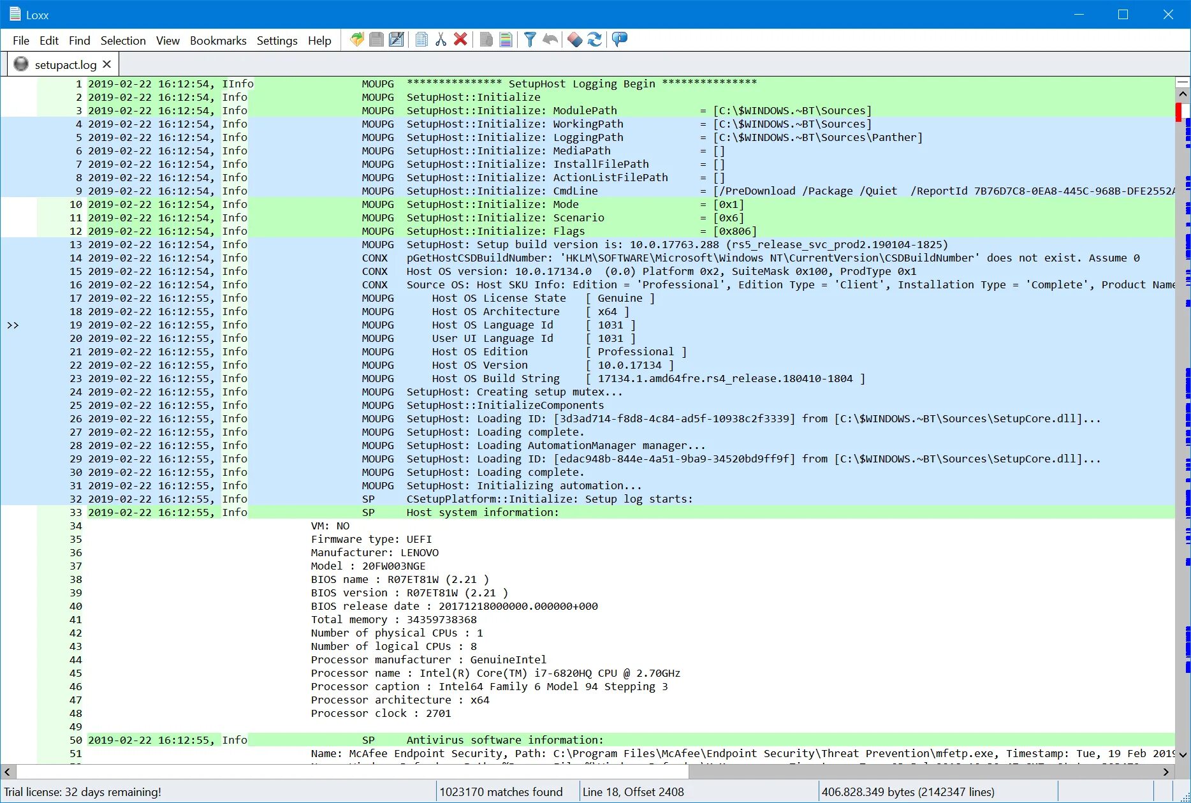Screen dimensions: 1191x803
Task: Reload the file with the refresh icon
Action: [x=595, y=40]
